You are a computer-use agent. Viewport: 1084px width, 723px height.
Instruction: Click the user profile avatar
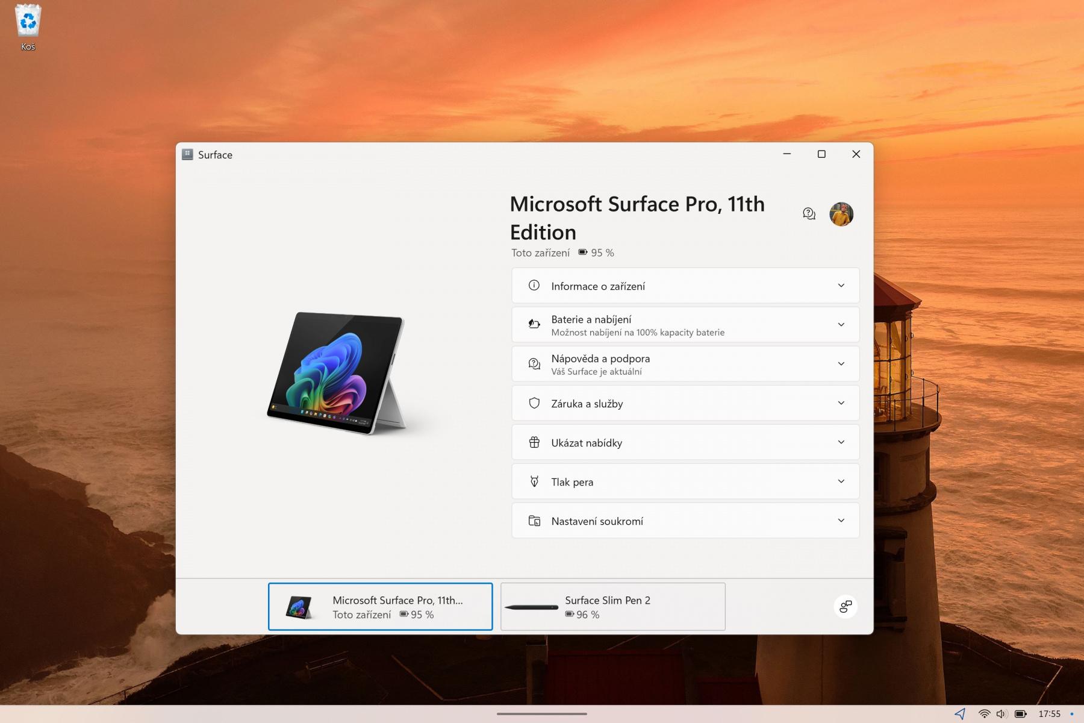click(841, 214)
